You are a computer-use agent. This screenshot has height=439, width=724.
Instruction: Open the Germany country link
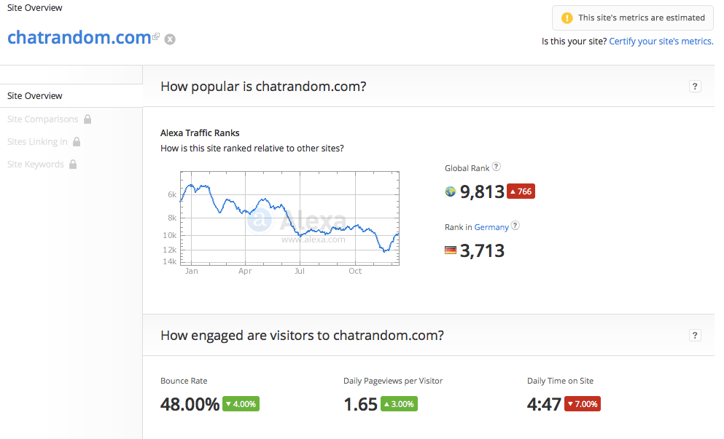coord(491,227)
